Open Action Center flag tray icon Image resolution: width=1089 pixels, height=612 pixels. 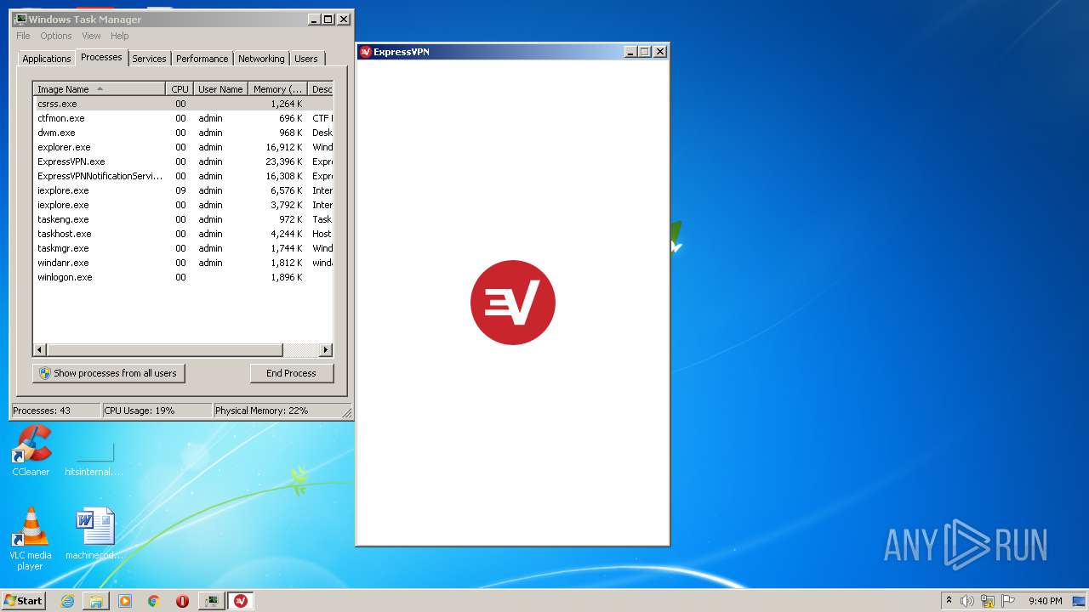[x=1008, y=601]
